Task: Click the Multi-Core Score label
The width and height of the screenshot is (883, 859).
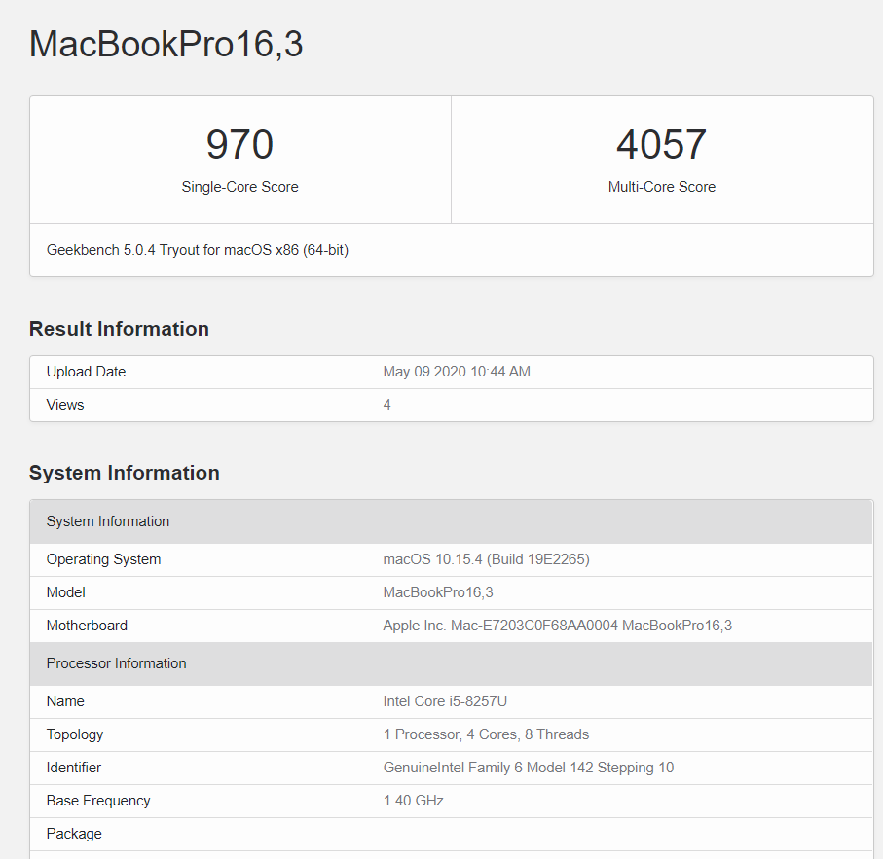Action: coord(662,187)
